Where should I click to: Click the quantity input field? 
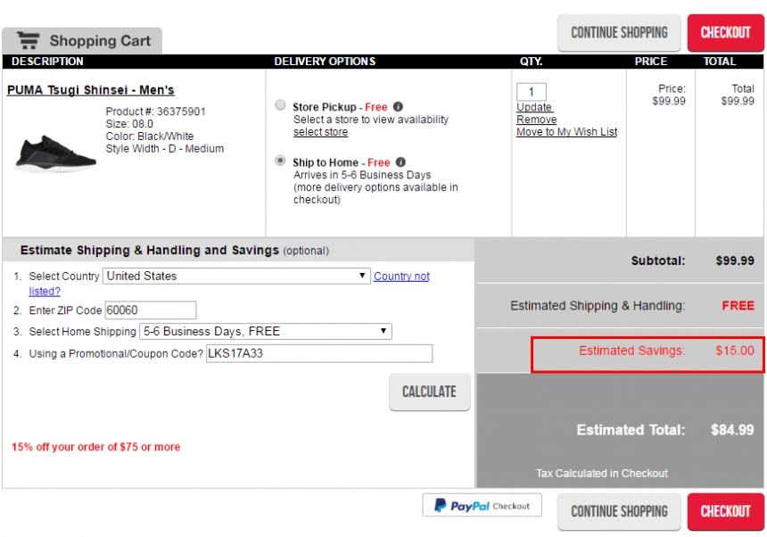(x=532, y=92)
